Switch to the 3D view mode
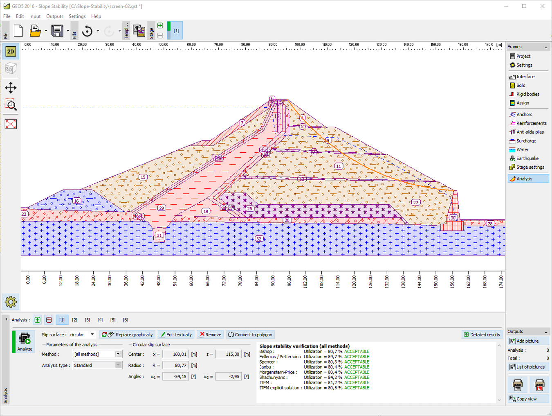552x416 pixels. (10, 68)
